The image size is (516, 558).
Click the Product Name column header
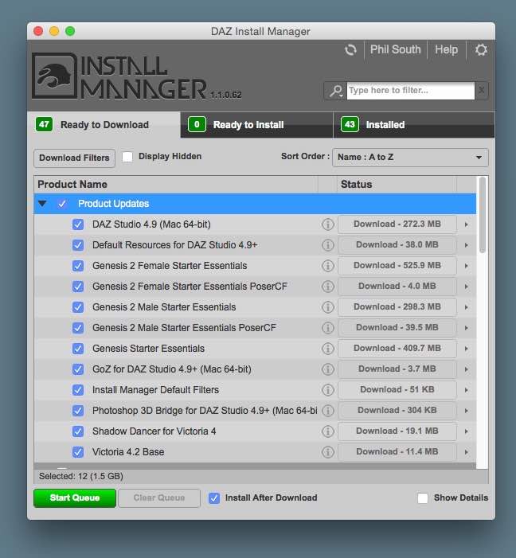point(178,185)
